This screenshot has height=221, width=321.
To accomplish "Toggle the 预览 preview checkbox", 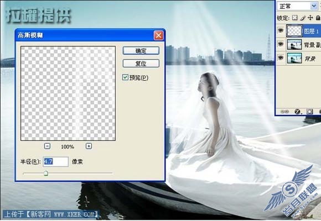I will pyautogui.click(x=125, y=77).
